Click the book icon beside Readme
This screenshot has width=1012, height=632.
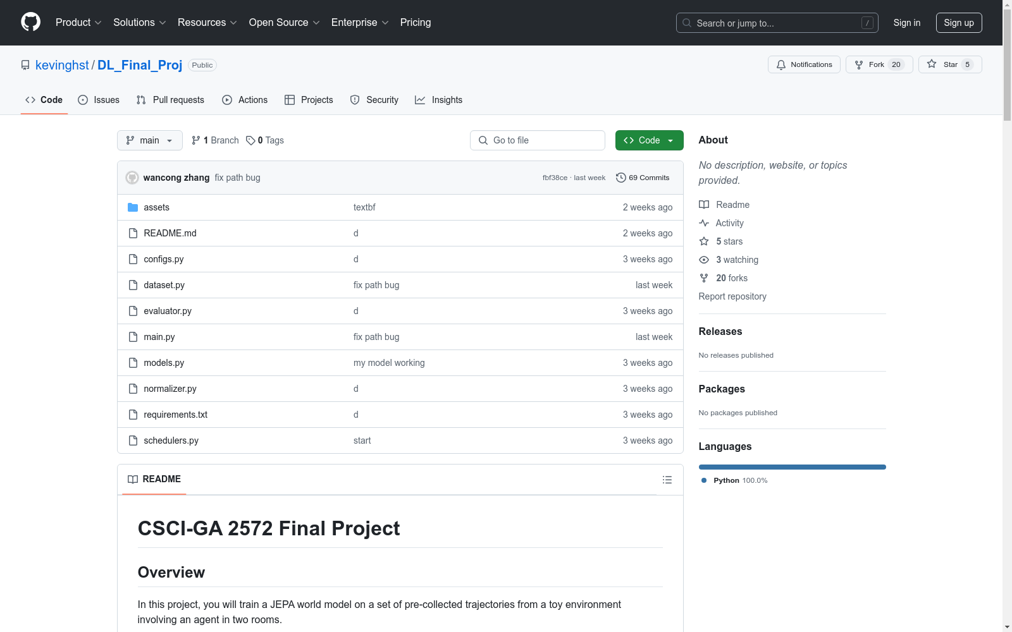(704, 205)
